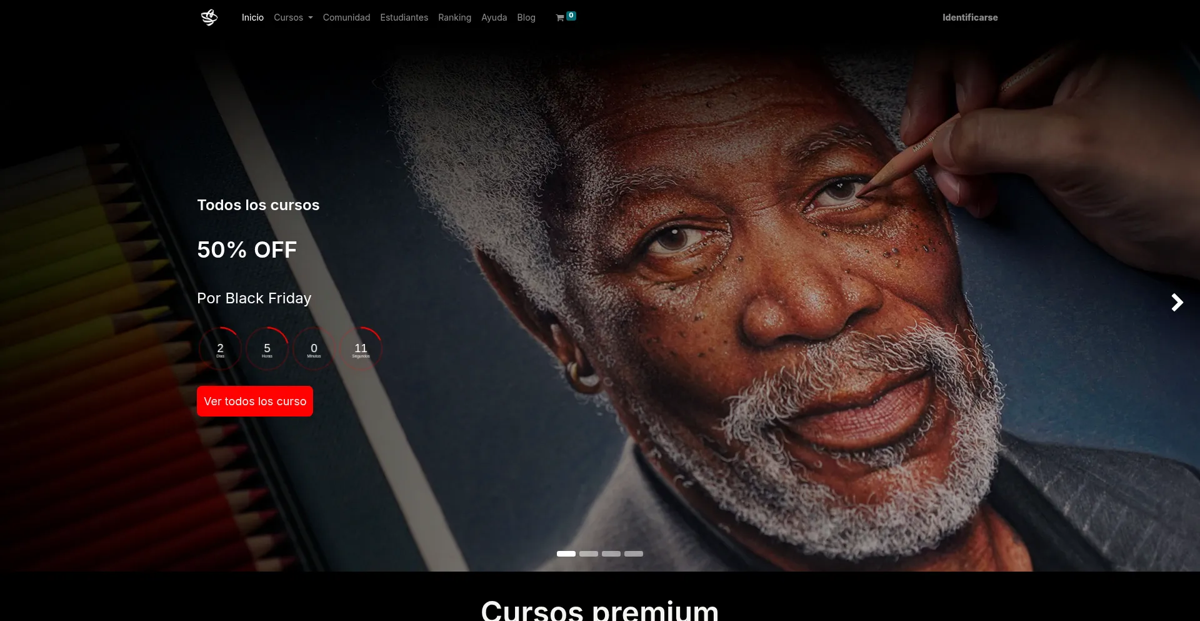Visit the Blog link
Image resolution: width=1200 pixels, height=621 pixels.
tap(526, 18)
